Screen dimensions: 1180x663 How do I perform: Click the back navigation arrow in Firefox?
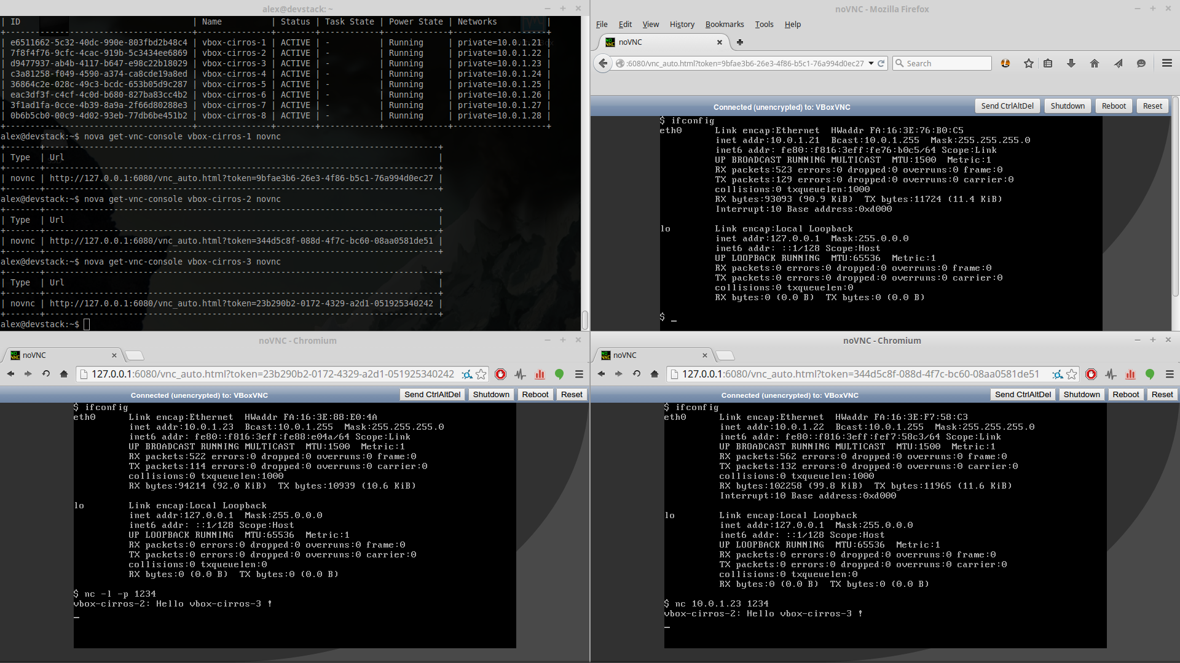(x=603, y=63)
